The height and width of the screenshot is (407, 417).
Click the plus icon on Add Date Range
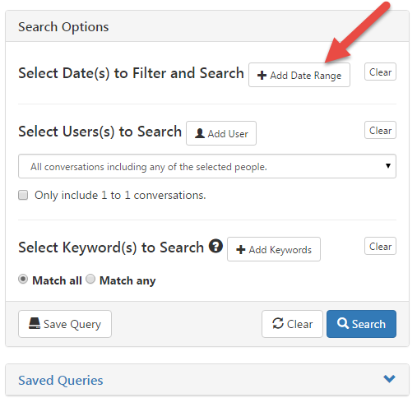pos(262,76)
